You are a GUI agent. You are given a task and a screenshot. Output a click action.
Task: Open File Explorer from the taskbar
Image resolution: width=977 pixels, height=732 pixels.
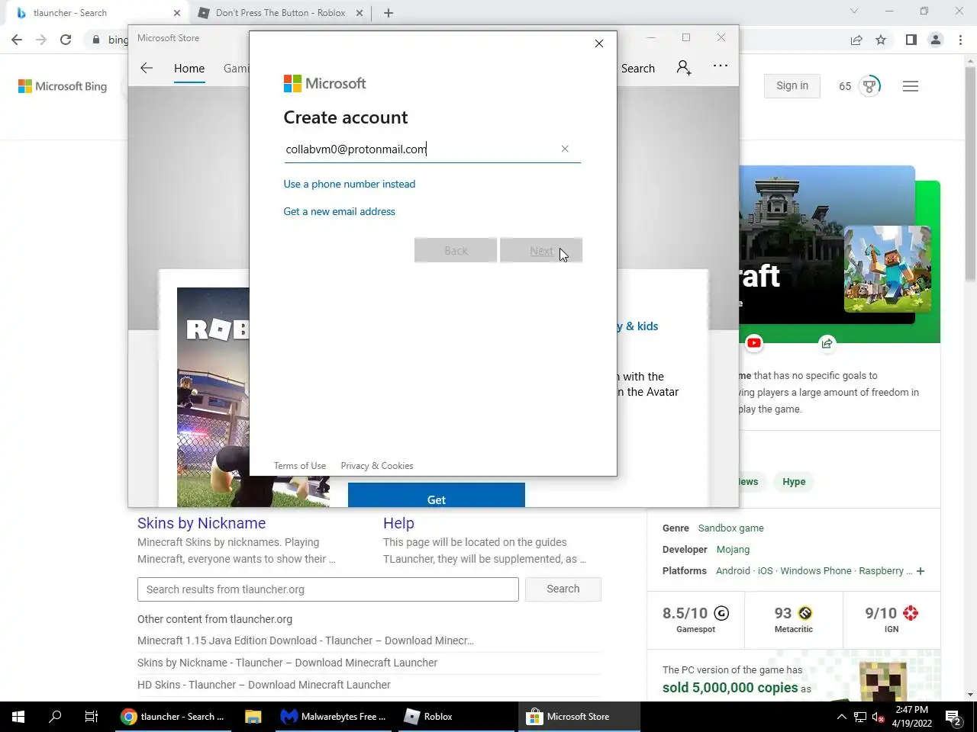point(253,717)
